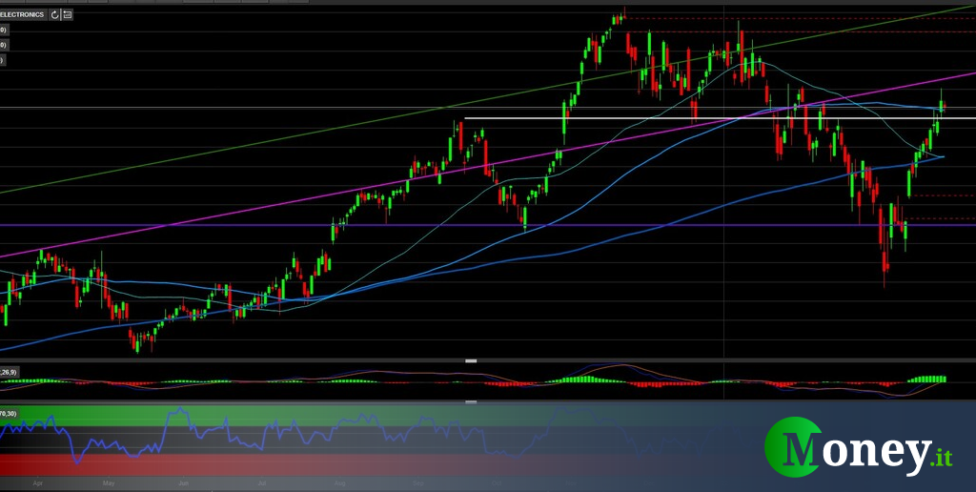Screen dimensions: 976x492
Task: Click the Apr label on time axis
Action: 38,482
